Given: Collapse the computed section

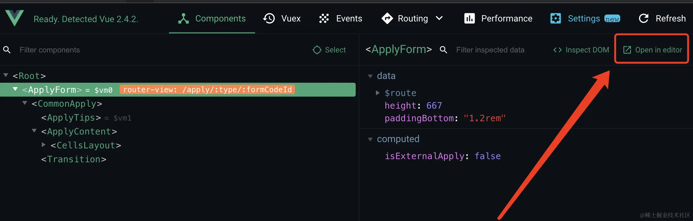Looking at the screenshot, I should coord(370,139).
